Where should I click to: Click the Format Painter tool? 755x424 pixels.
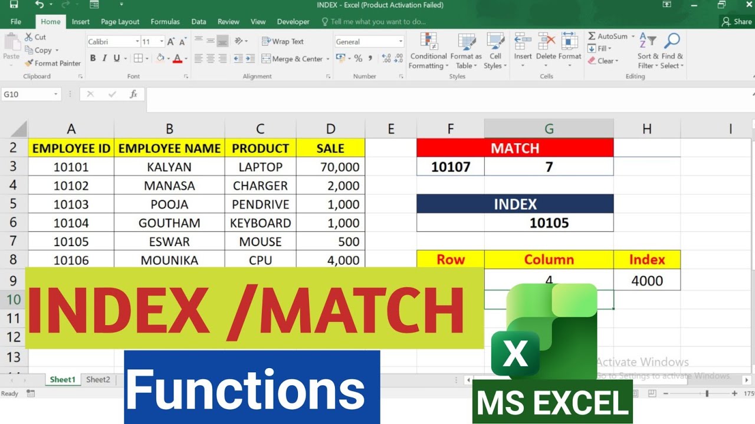(x=52, y=63)
